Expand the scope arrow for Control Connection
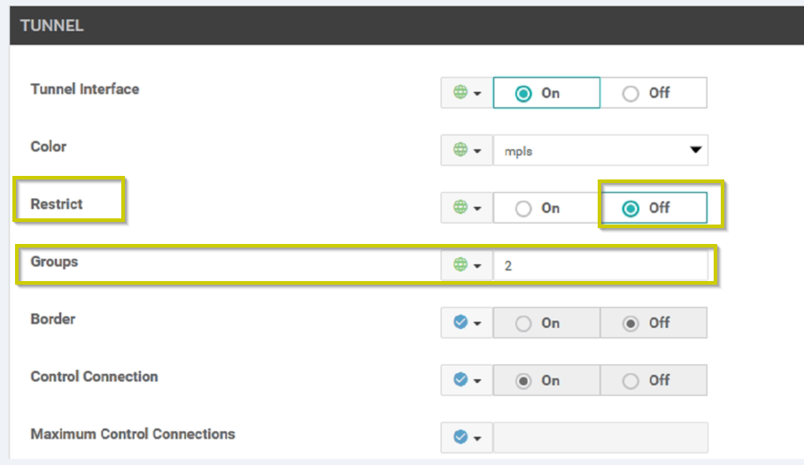Viewport: 804px width, 465px height. (x=477, y=380)
